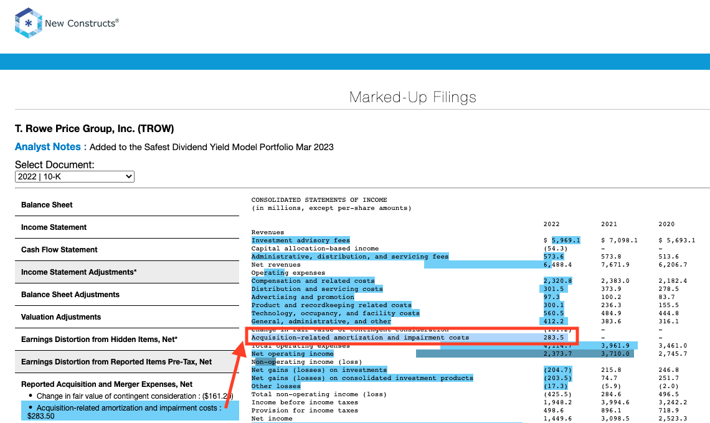Click the 2020 column header
This screenshot has width=710, height=423.
tap(666, 224)
